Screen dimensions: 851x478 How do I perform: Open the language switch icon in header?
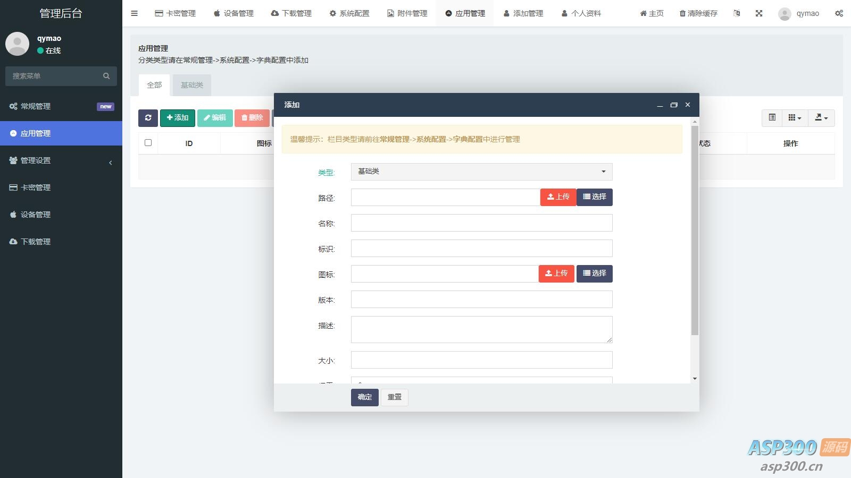(x=737, y=13)
